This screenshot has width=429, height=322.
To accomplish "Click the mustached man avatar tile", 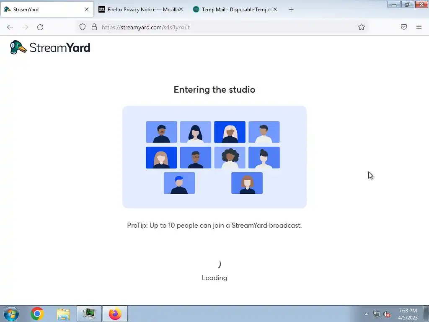I will pyautogui.click(x=161, y=132).
